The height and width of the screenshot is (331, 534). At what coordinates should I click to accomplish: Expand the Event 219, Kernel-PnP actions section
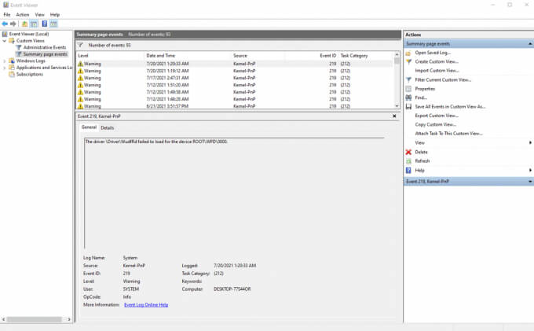[530, 182]
